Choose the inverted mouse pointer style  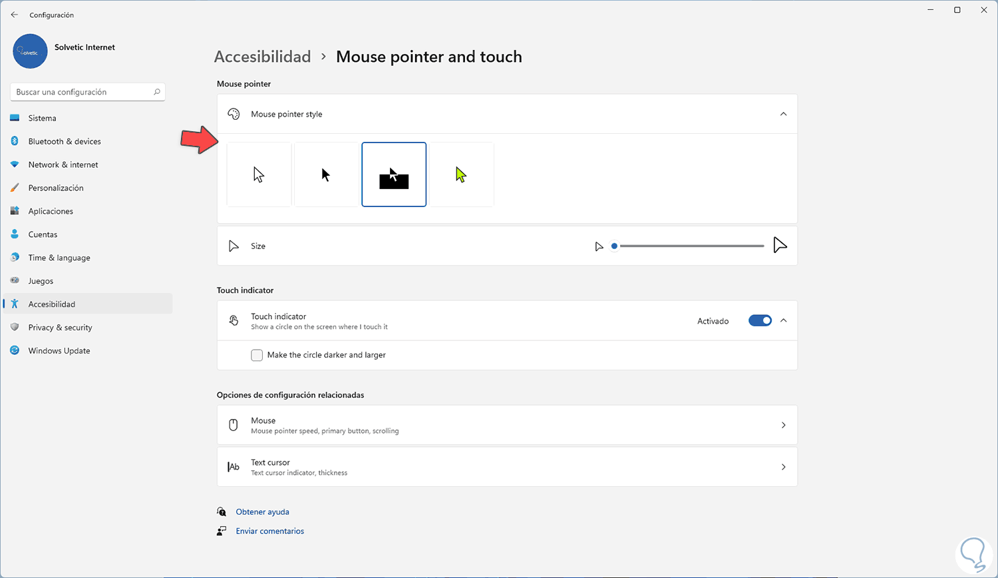(394, 174)
